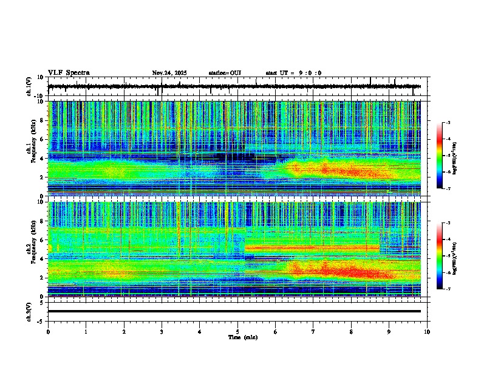Click the 'ch.1(V)' waveform axis label

click(29, 86)
